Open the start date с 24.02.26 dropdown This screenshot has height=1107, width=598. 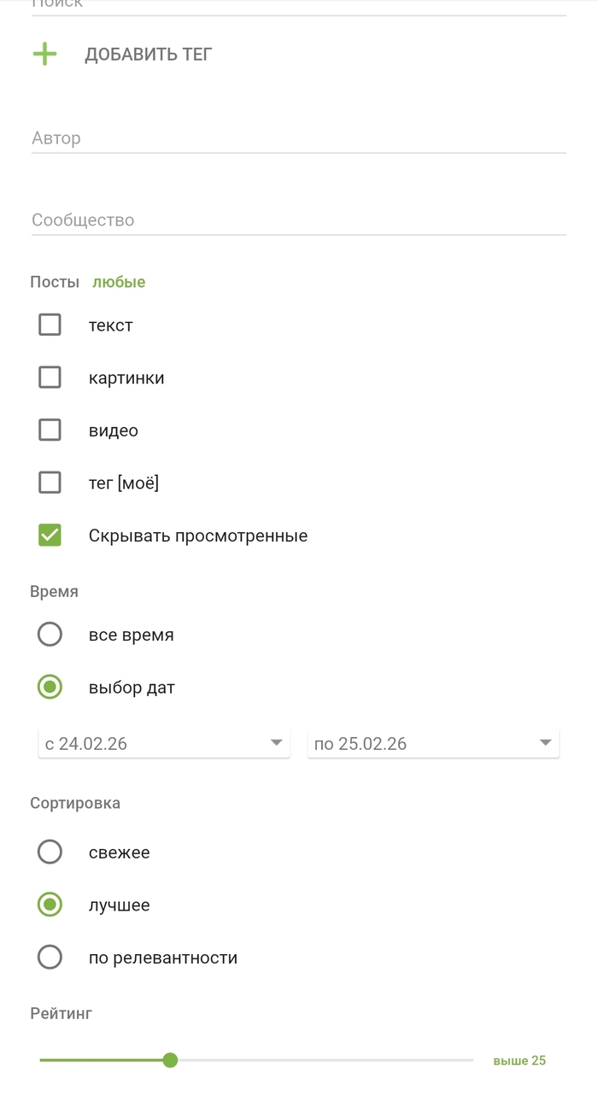[x=163, y=744]
